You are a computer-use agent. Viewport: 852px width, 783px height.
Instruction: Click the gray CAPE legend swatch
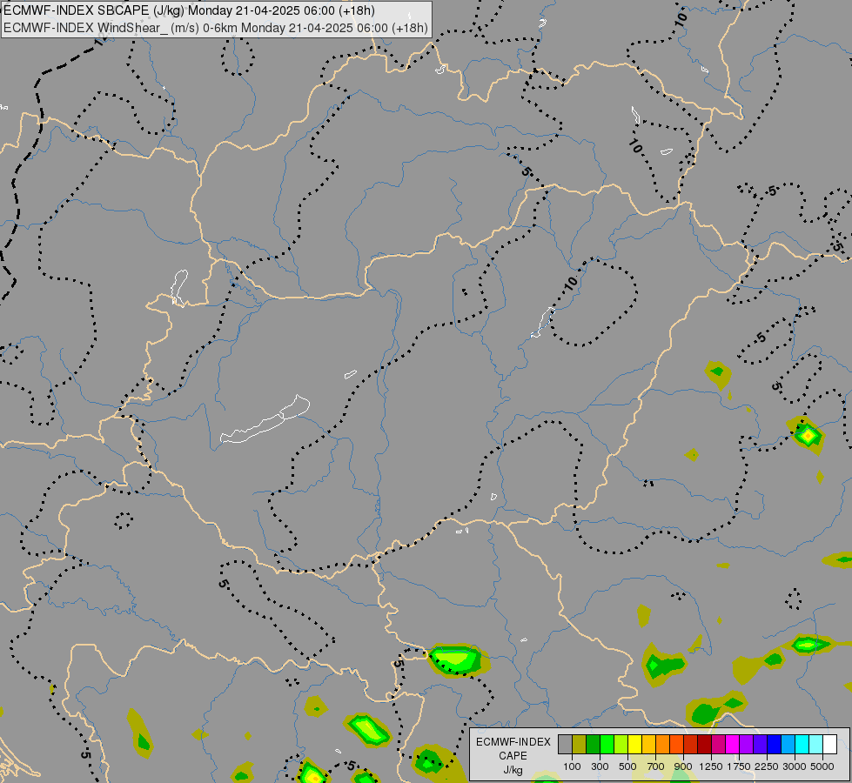pos(565,745)
